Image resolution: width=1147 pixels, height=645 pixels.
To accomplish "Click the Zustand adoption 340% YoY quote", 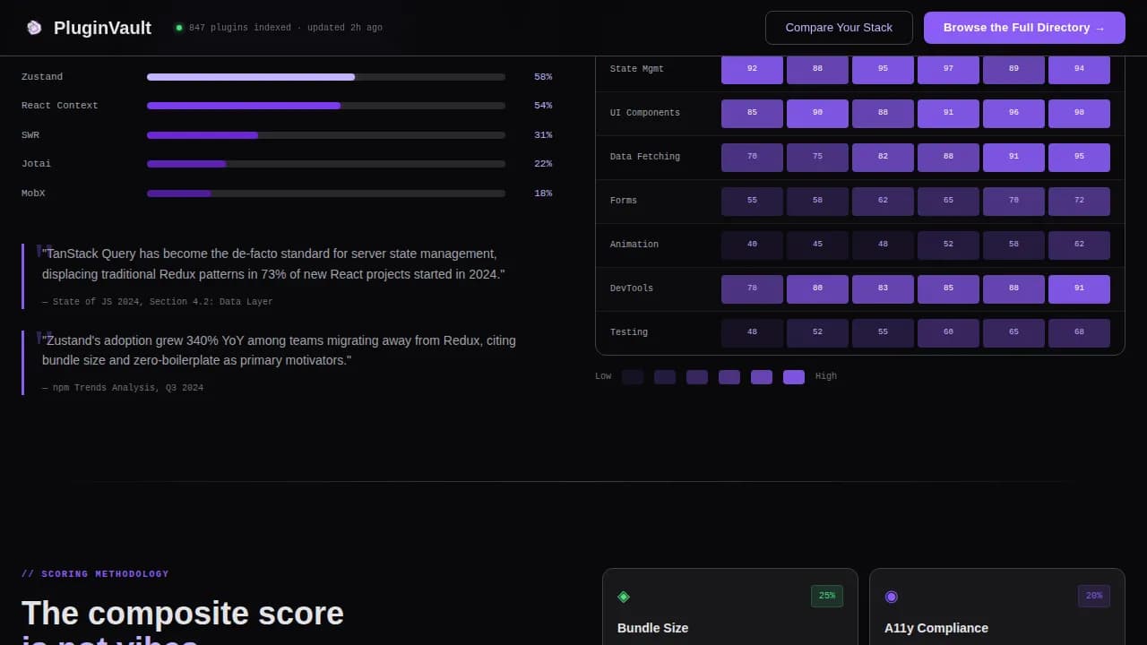I will coord(279,350).
